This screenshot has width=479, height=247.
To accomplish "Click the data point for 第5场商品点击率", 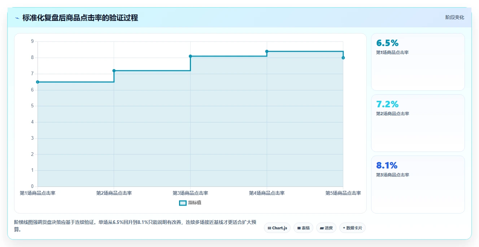I will click(343, 58).
